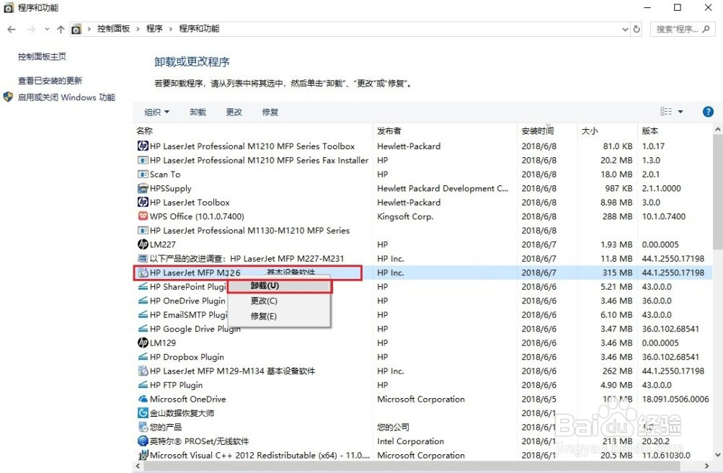Click the HP OneDrive Plugin icon
Image resolution: width=723 pixels, height=473 pixels.
click(143, 301)
